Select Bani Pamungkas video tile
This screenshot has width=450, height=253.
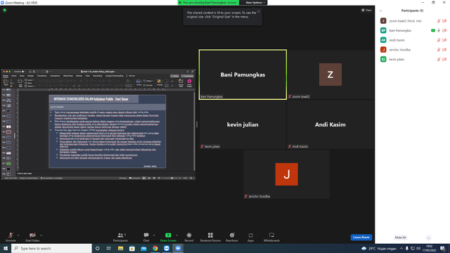coord(243,74)
